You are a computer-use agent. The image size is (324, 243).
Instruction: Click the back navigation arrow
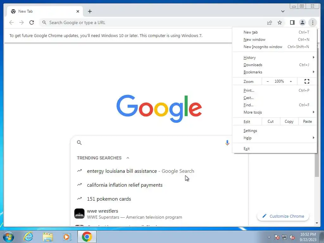(x=11, y=22)
